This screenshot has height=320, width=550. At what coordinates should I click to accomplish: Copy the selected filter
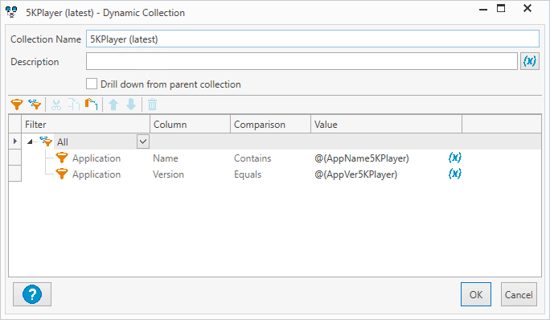pos(74,105)
